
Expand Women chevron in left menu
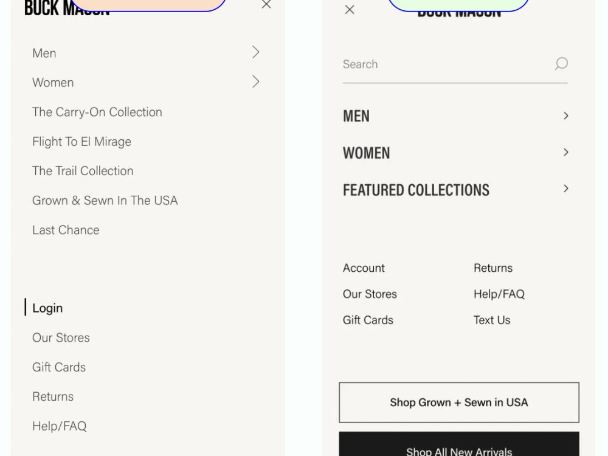[255, 81]
